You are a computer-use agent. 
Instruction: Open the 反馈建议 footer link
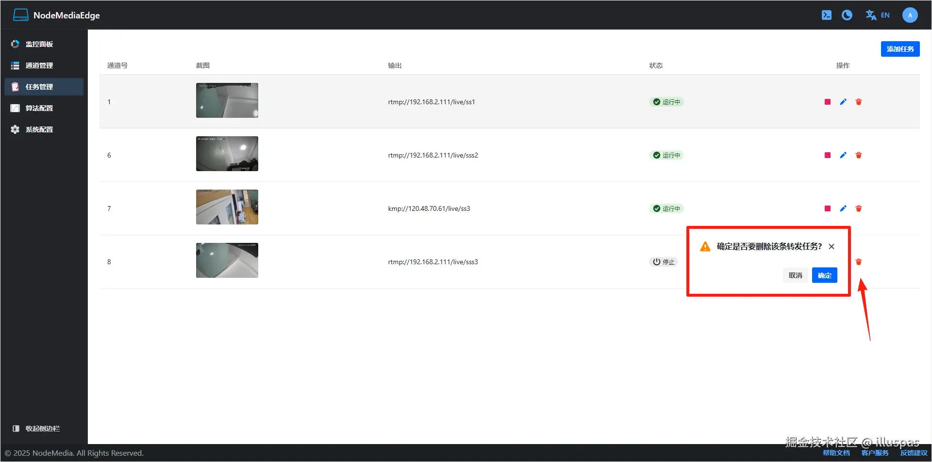point(914,453)
